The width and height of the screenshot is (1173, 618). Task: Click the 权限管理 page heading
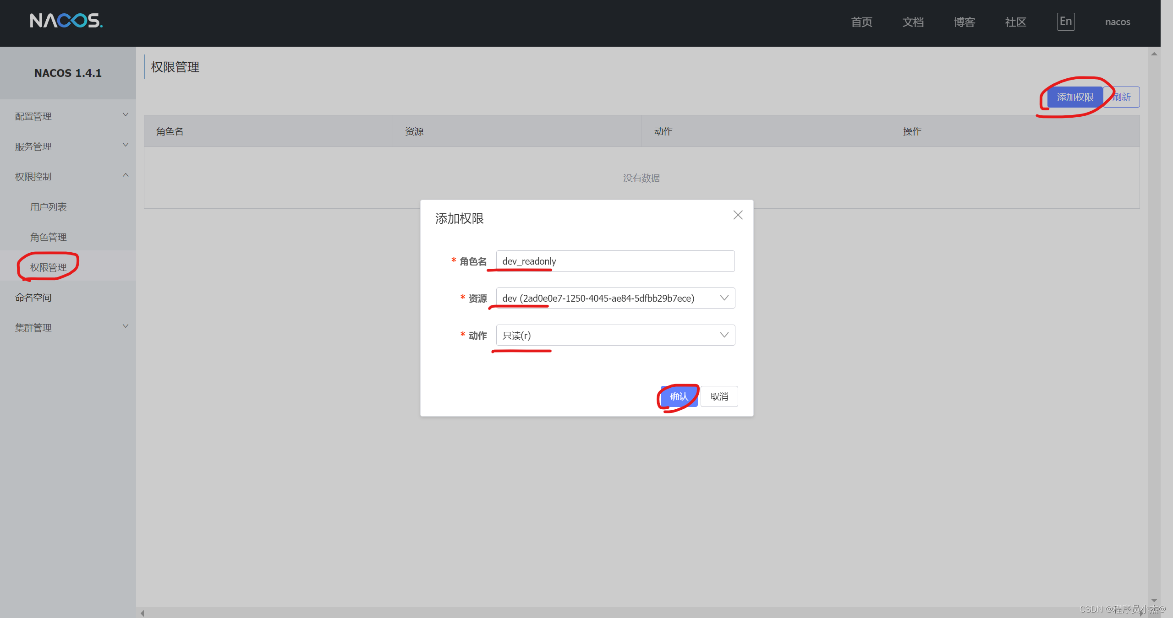[x=175, y=67]
